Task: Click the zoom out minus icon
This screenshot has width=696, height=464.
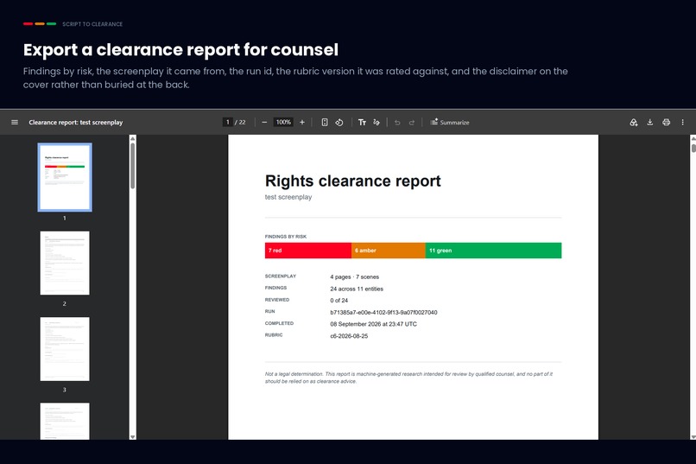Action: (x=264, y=122)
